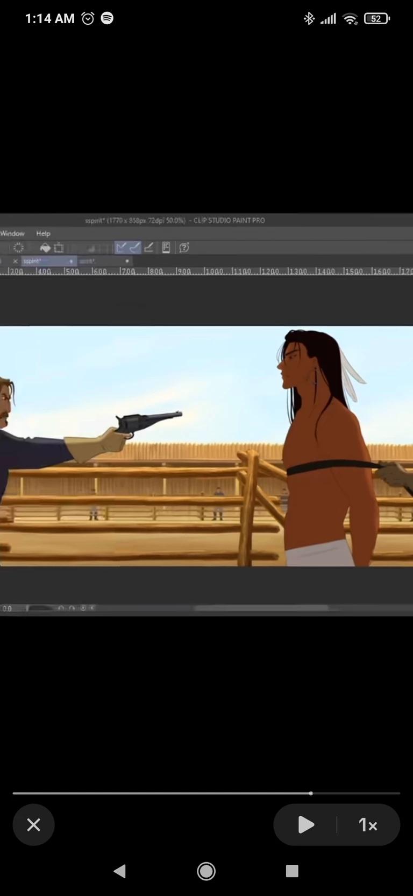Tap the Android home navigation button
413x896 pixels.
pyautogui.click(x=206, y=871)
